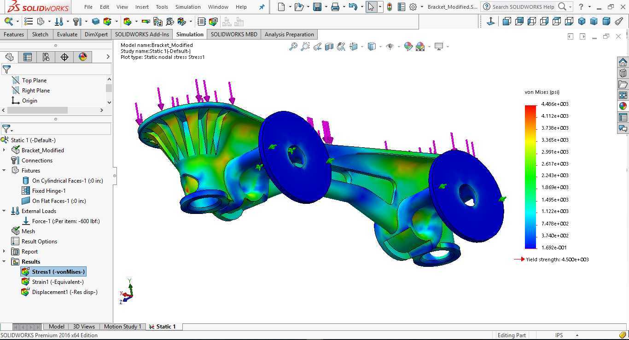Save the part with the floppy icon

tap(317, 7)
